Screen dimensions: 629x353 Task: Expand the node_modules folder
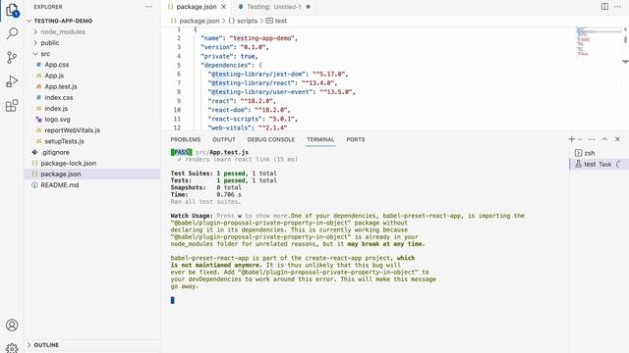coord(63,31)
